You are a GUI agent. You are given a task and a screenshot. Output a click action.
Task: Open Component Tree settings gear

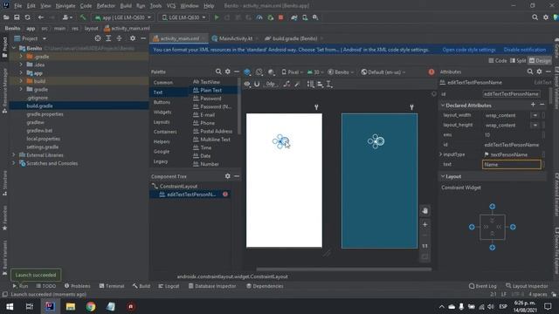click(x=227, y=176)
